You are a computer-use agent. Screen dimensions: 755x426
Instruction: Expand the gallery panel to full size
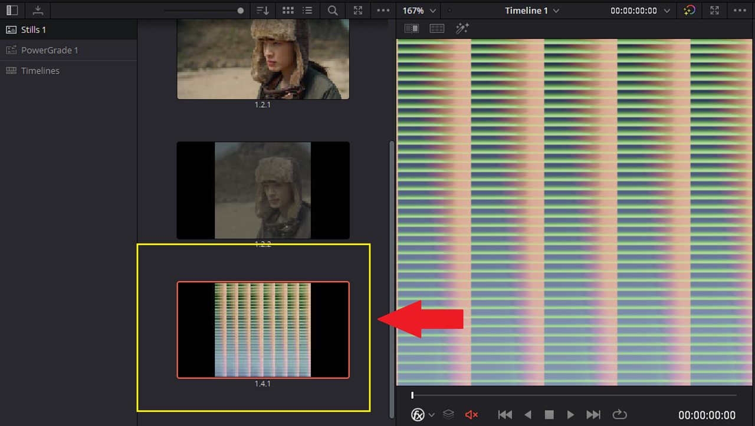point(358,10)
